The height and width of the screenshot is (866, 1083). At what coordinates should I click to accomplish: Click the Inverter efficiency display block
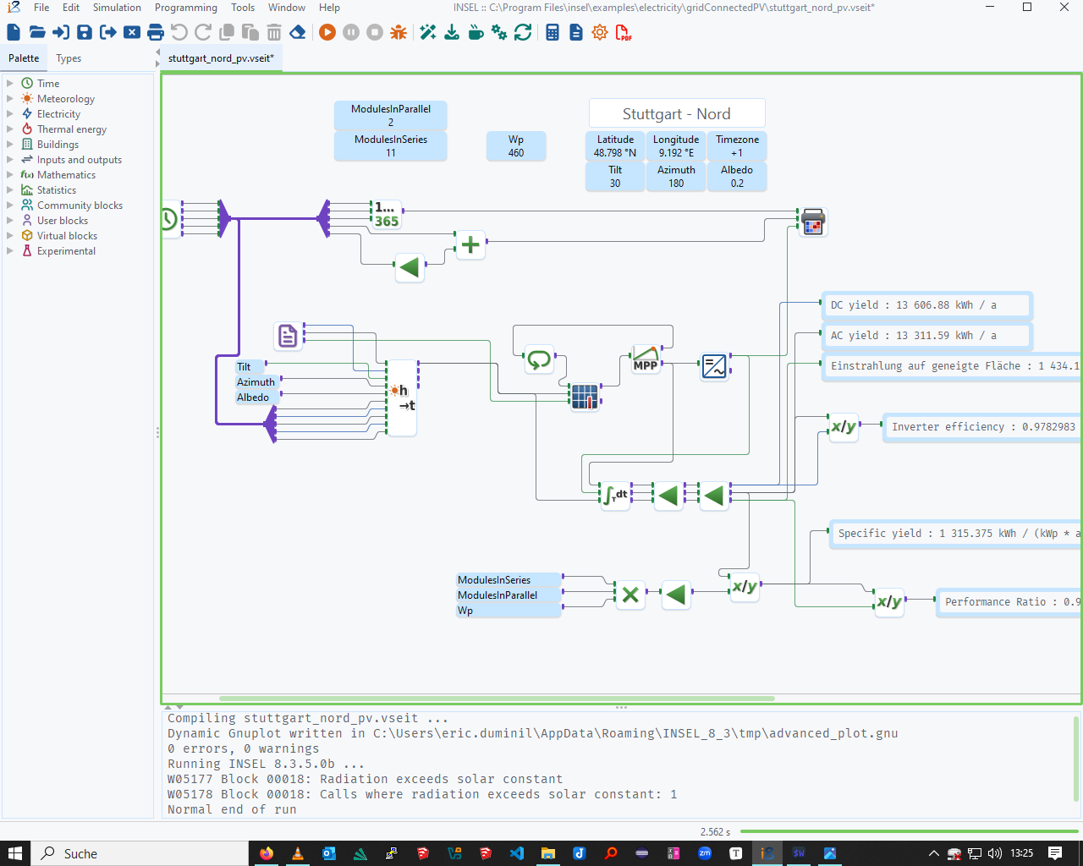(x=982, y=427)
